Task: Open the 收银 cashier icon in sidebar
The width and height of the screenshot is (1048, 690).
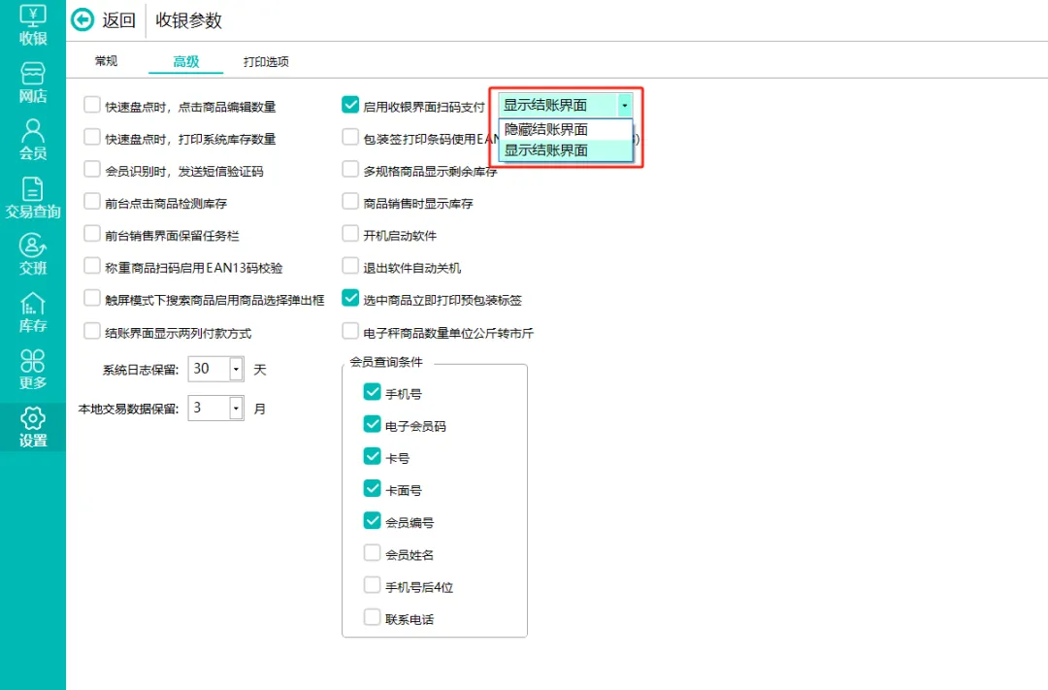Action: point(33,24)
